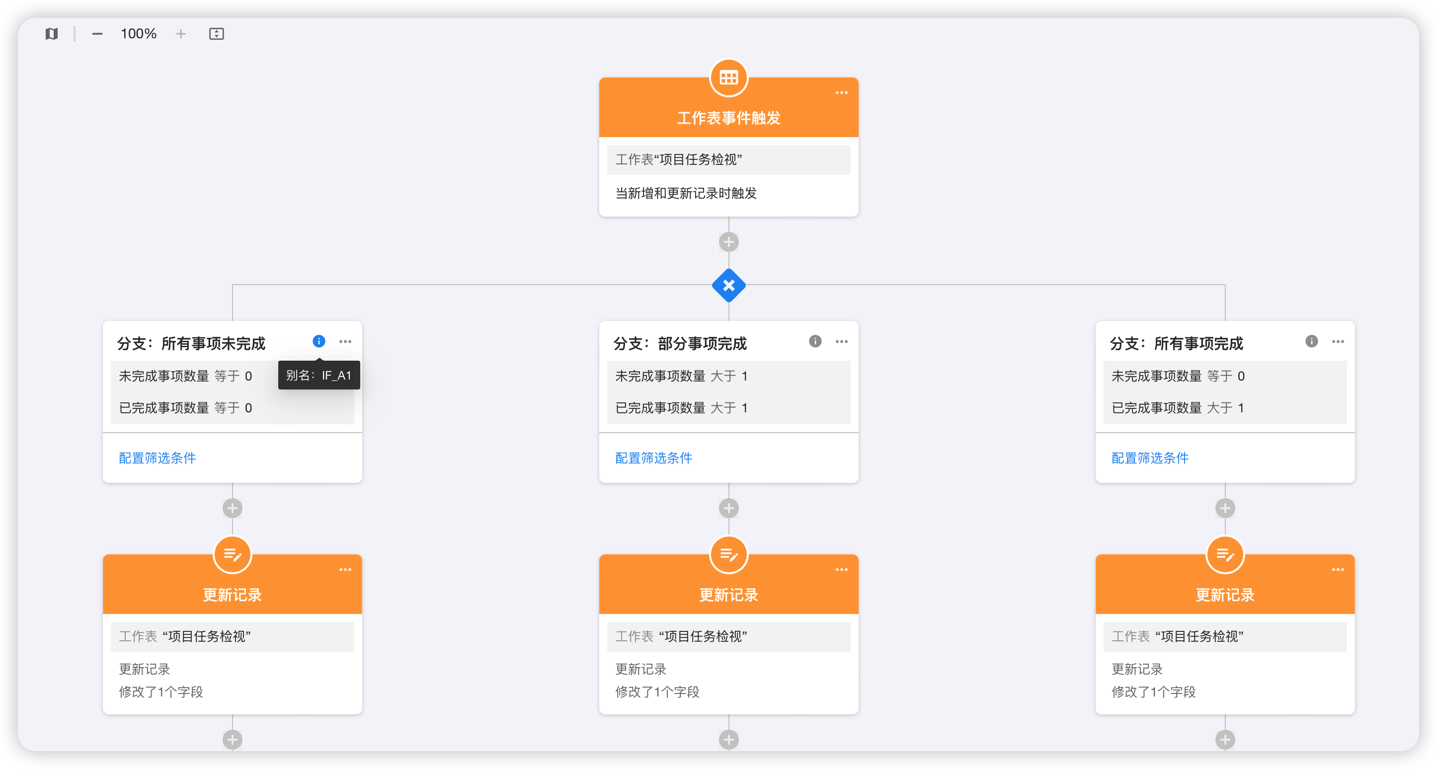1437x769 pixels.
Task: Click the zoom out minus button
Action: click(97, 34)
